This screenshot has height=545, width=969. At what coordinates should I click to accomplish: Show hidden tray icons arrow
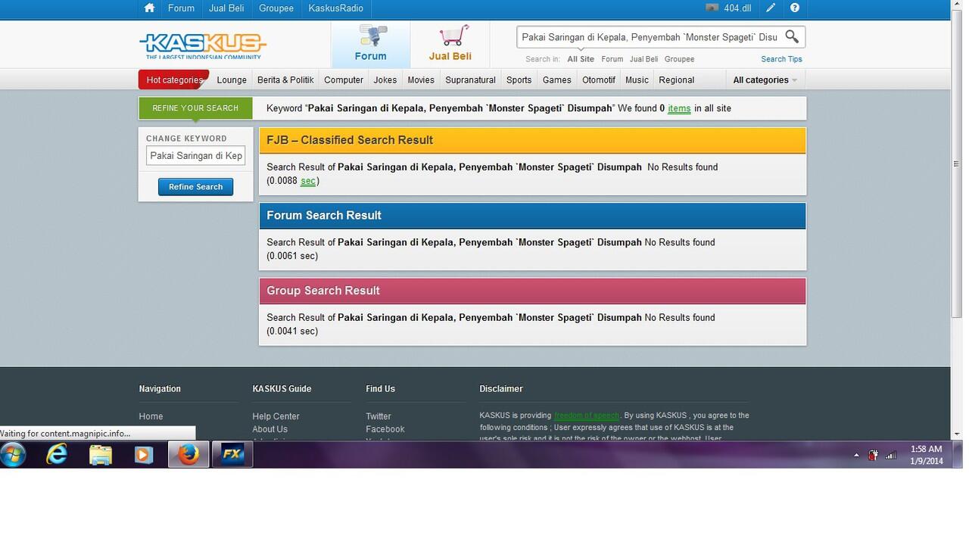pos(856,456)
